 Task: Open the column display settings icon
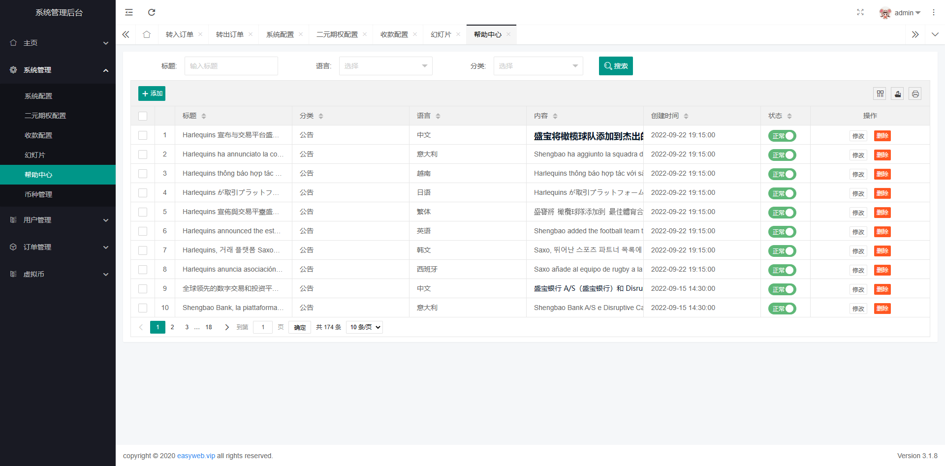(880, 93)
